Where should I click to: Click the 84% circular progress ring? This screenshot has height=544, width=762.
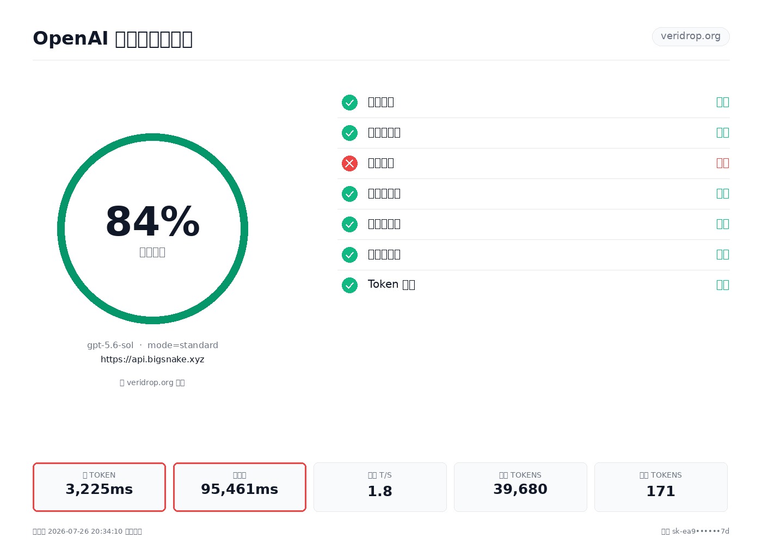tap(152, 228)
